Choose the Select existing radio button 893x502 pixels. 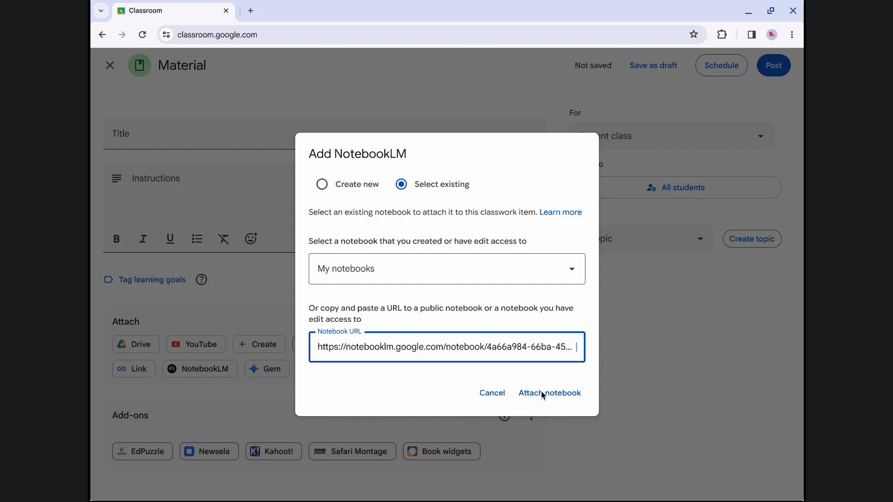pos(401,184)
